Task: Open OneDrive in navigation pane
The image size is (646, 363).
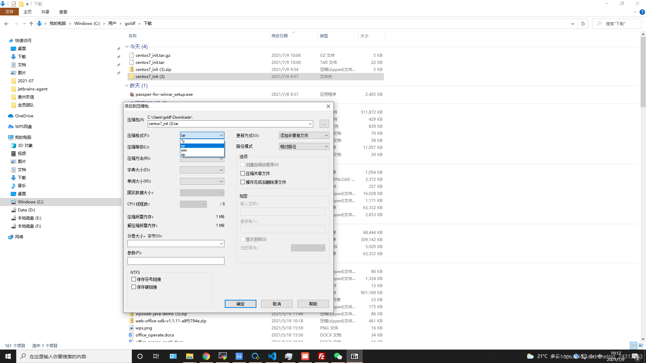Action: [24, 116]
